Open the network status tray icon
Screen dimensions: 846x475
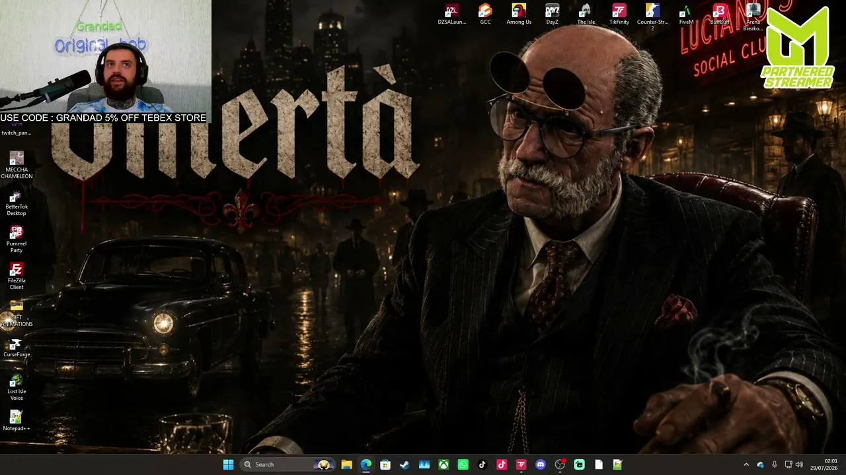pyautogui.click(x=788, y=464)
